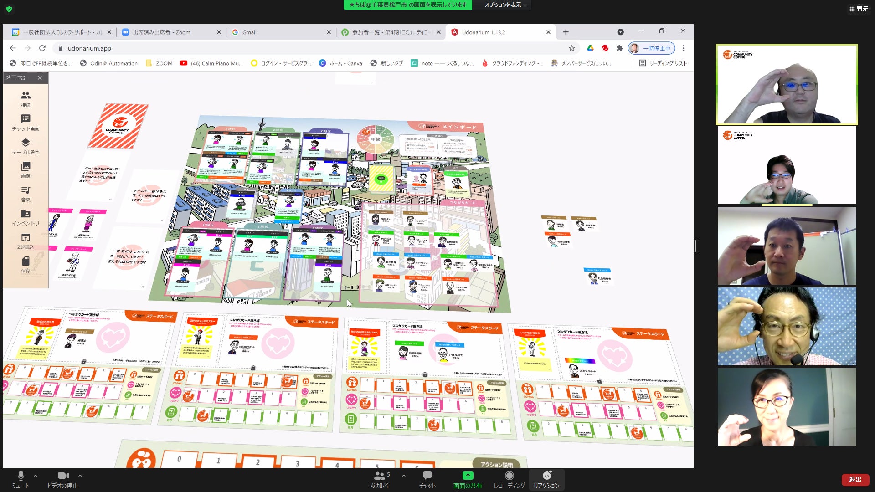Switch to the Gmail browser tab
Screen dimensions: 875x492
coord(249,32)
